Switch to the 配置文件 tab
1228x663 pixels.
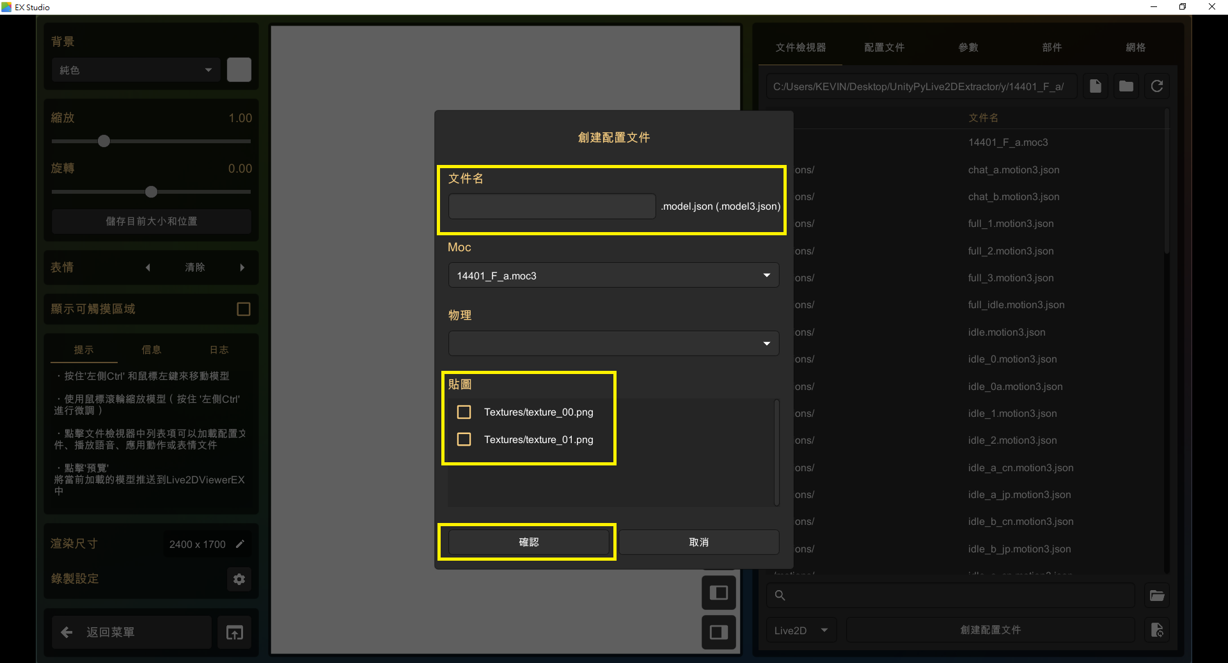[884, 47]
